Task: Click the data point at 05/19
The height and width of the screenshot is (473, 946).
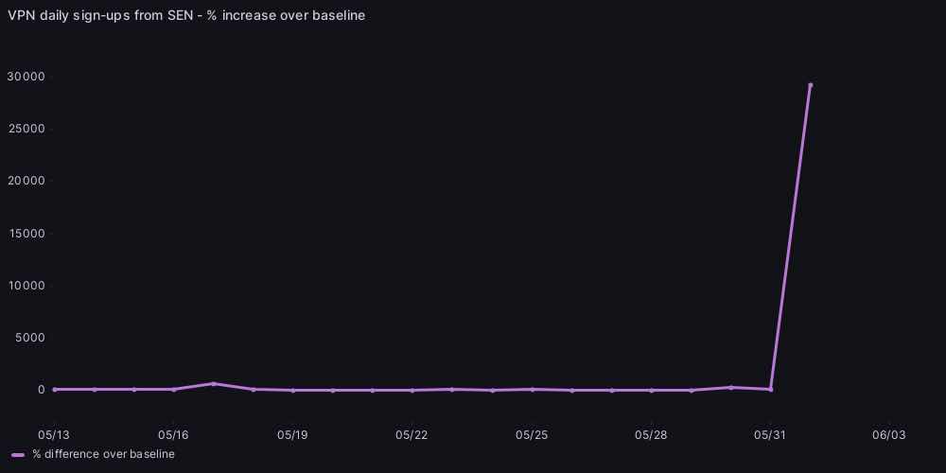Action: click(x=293, y=390)
